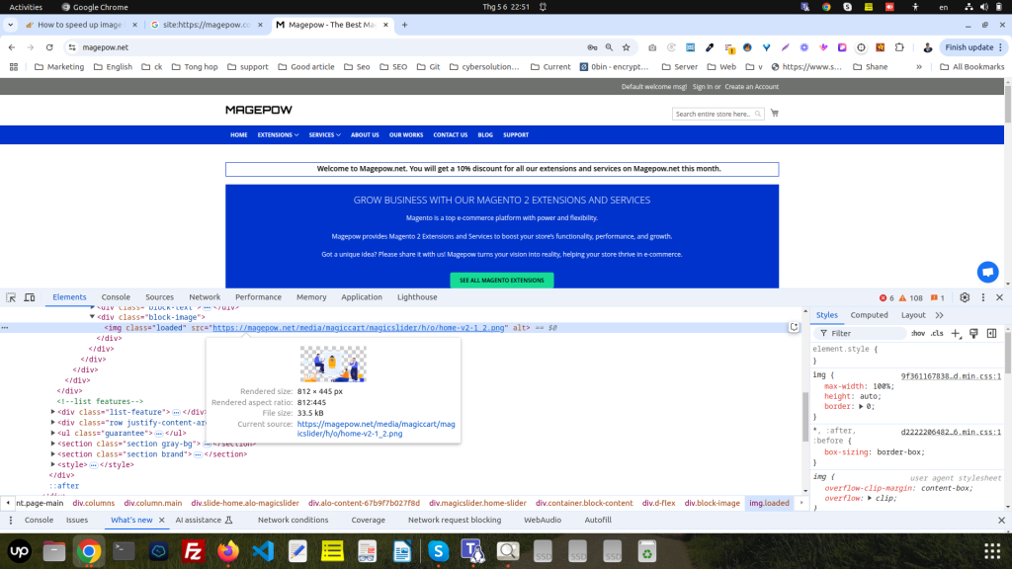The image size is (1012, 569).
Task: Switch to the DevTools Network tab
Action: (x=205, y=297)
